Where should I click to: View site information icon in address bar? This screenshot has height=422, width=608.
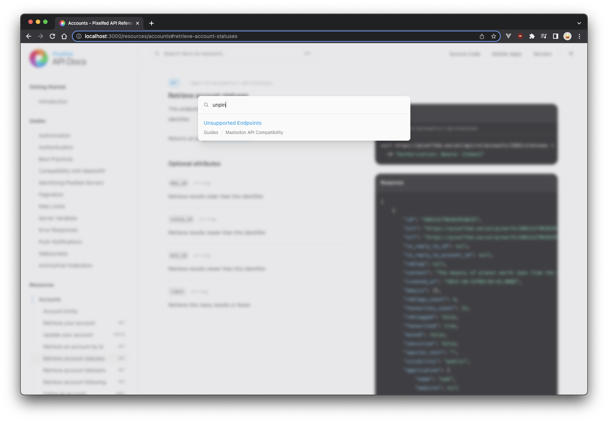tap(79, 36)
